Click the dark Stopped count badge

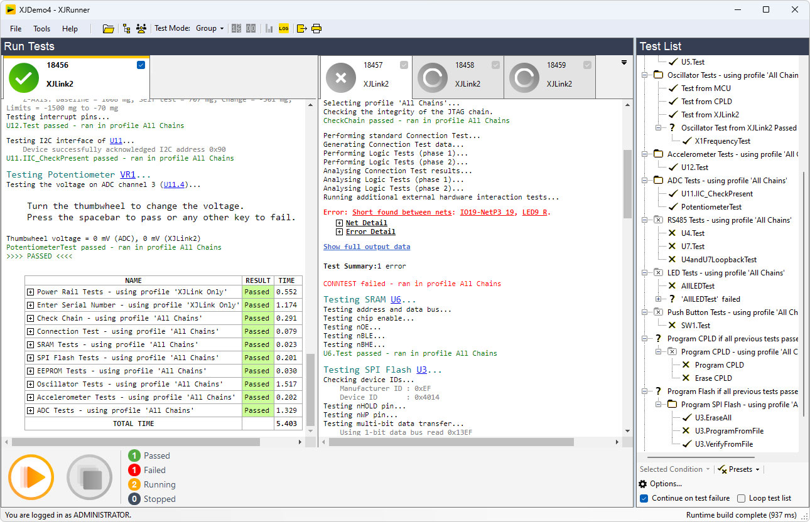click(134, 499)
